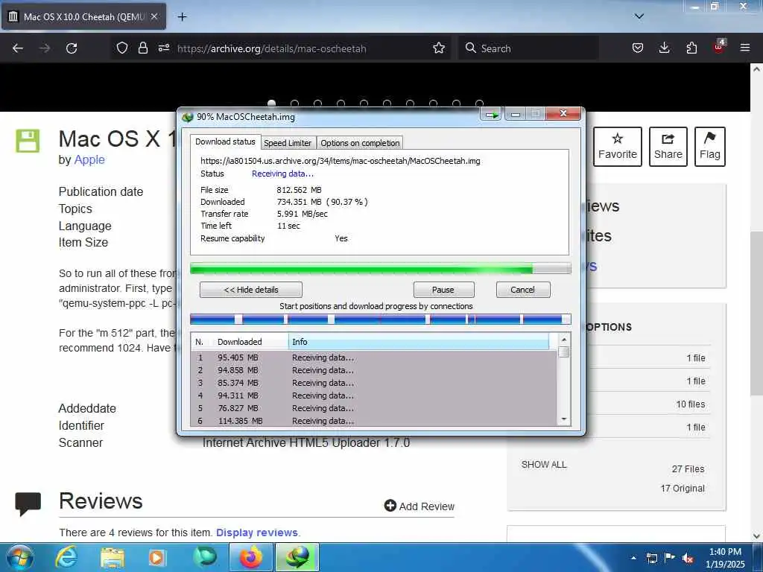Viewport: 763px width, 572px height.
Task: Open Display reviews link
Action: [257, 533]
